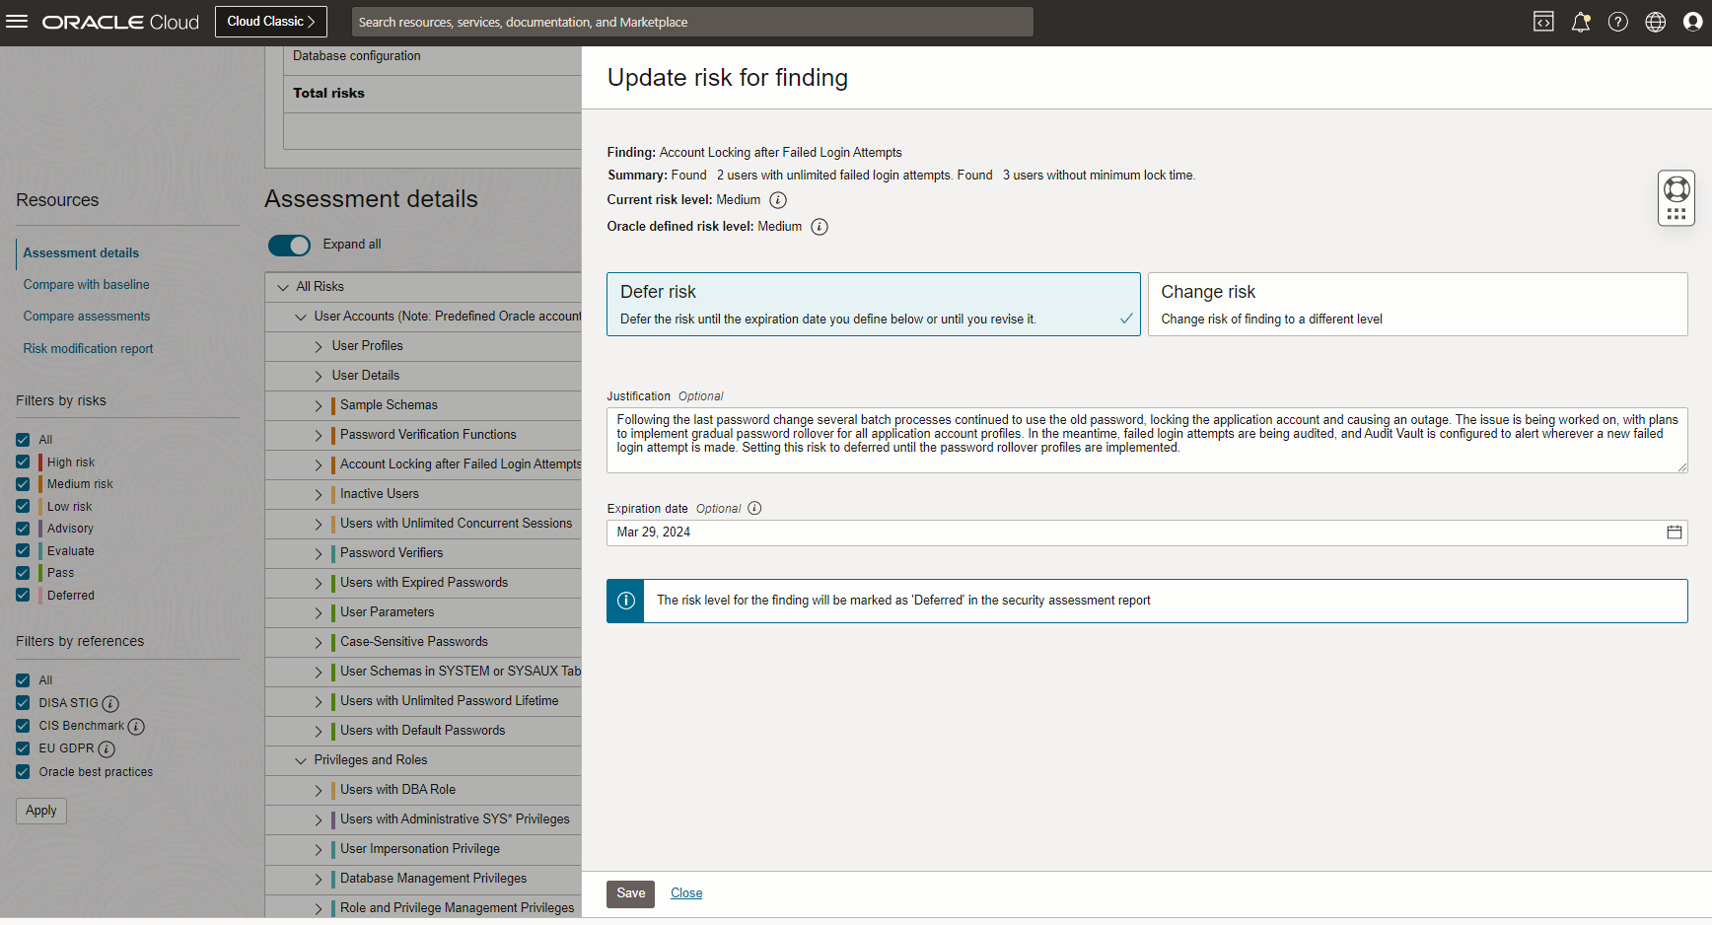Open the developer console icon in top bar
This screenshot has height=925, width=1712.
pos(1543,21)
